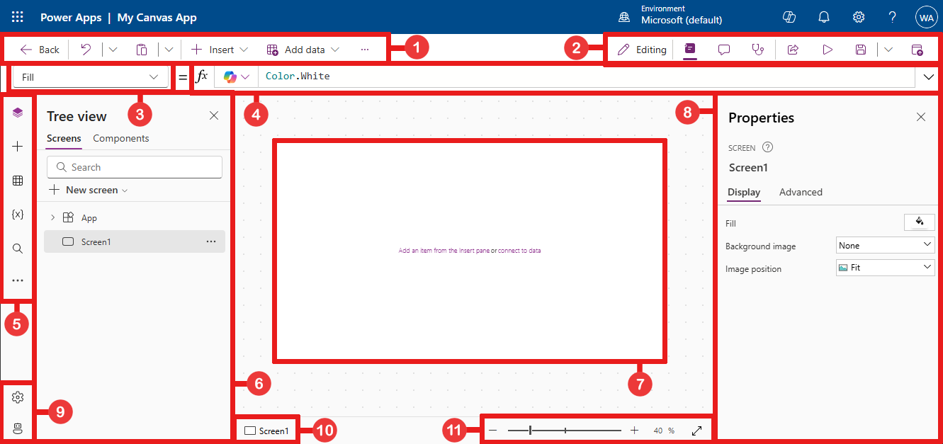Open the Insert plus pane in sidebar
This screenshot has height=444, width=943.
pyautogui.click(x=18, y=147)
